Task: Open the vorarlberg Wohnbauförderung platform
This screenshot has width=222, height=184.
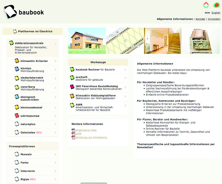Action: [32, 88]
